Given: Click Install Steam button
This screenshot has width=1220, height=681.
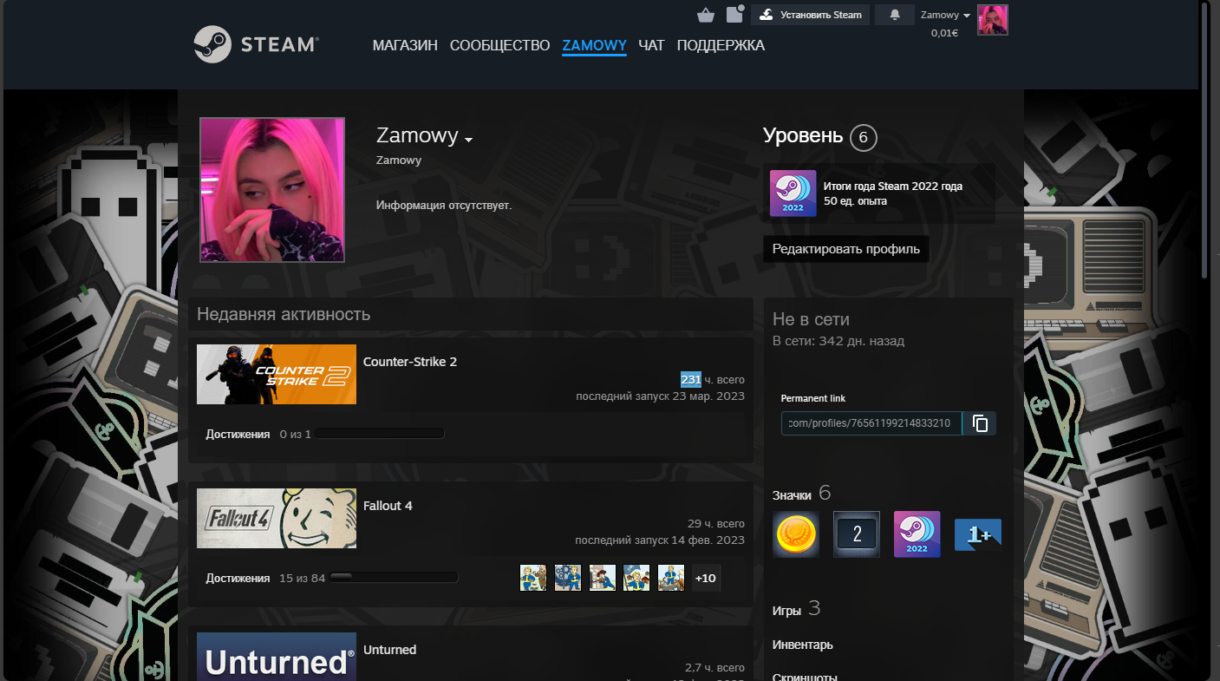Looking at the screenshot, I should click(x=810, y=15).
